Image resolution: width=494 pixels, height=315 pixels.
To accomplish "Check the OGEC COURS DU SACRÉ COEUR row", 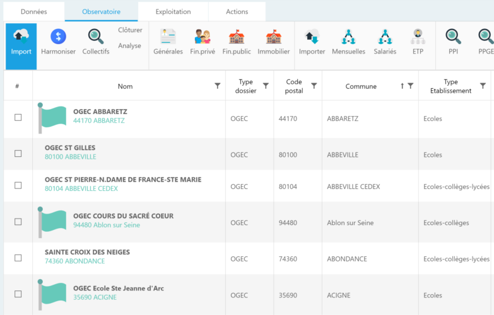I will pyautogui.click(x=18, y=222).
